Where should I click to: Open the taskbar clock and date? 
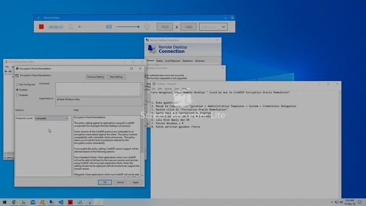coord(349,202)
